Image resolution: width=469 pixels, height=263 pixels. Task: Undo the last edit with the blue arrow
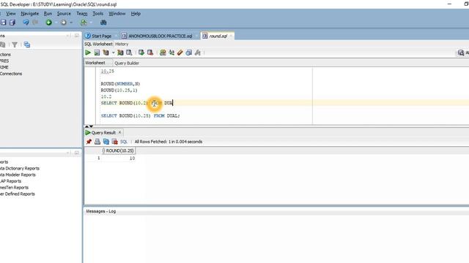(26, 23)
